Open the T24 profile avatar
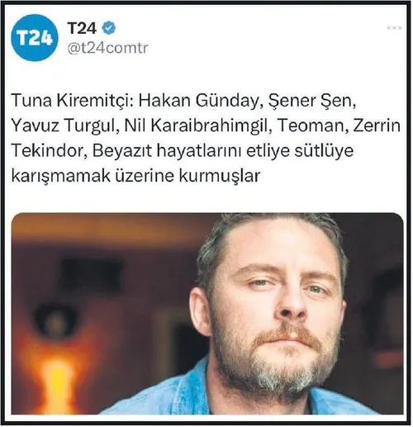 [x=35, y=38]
